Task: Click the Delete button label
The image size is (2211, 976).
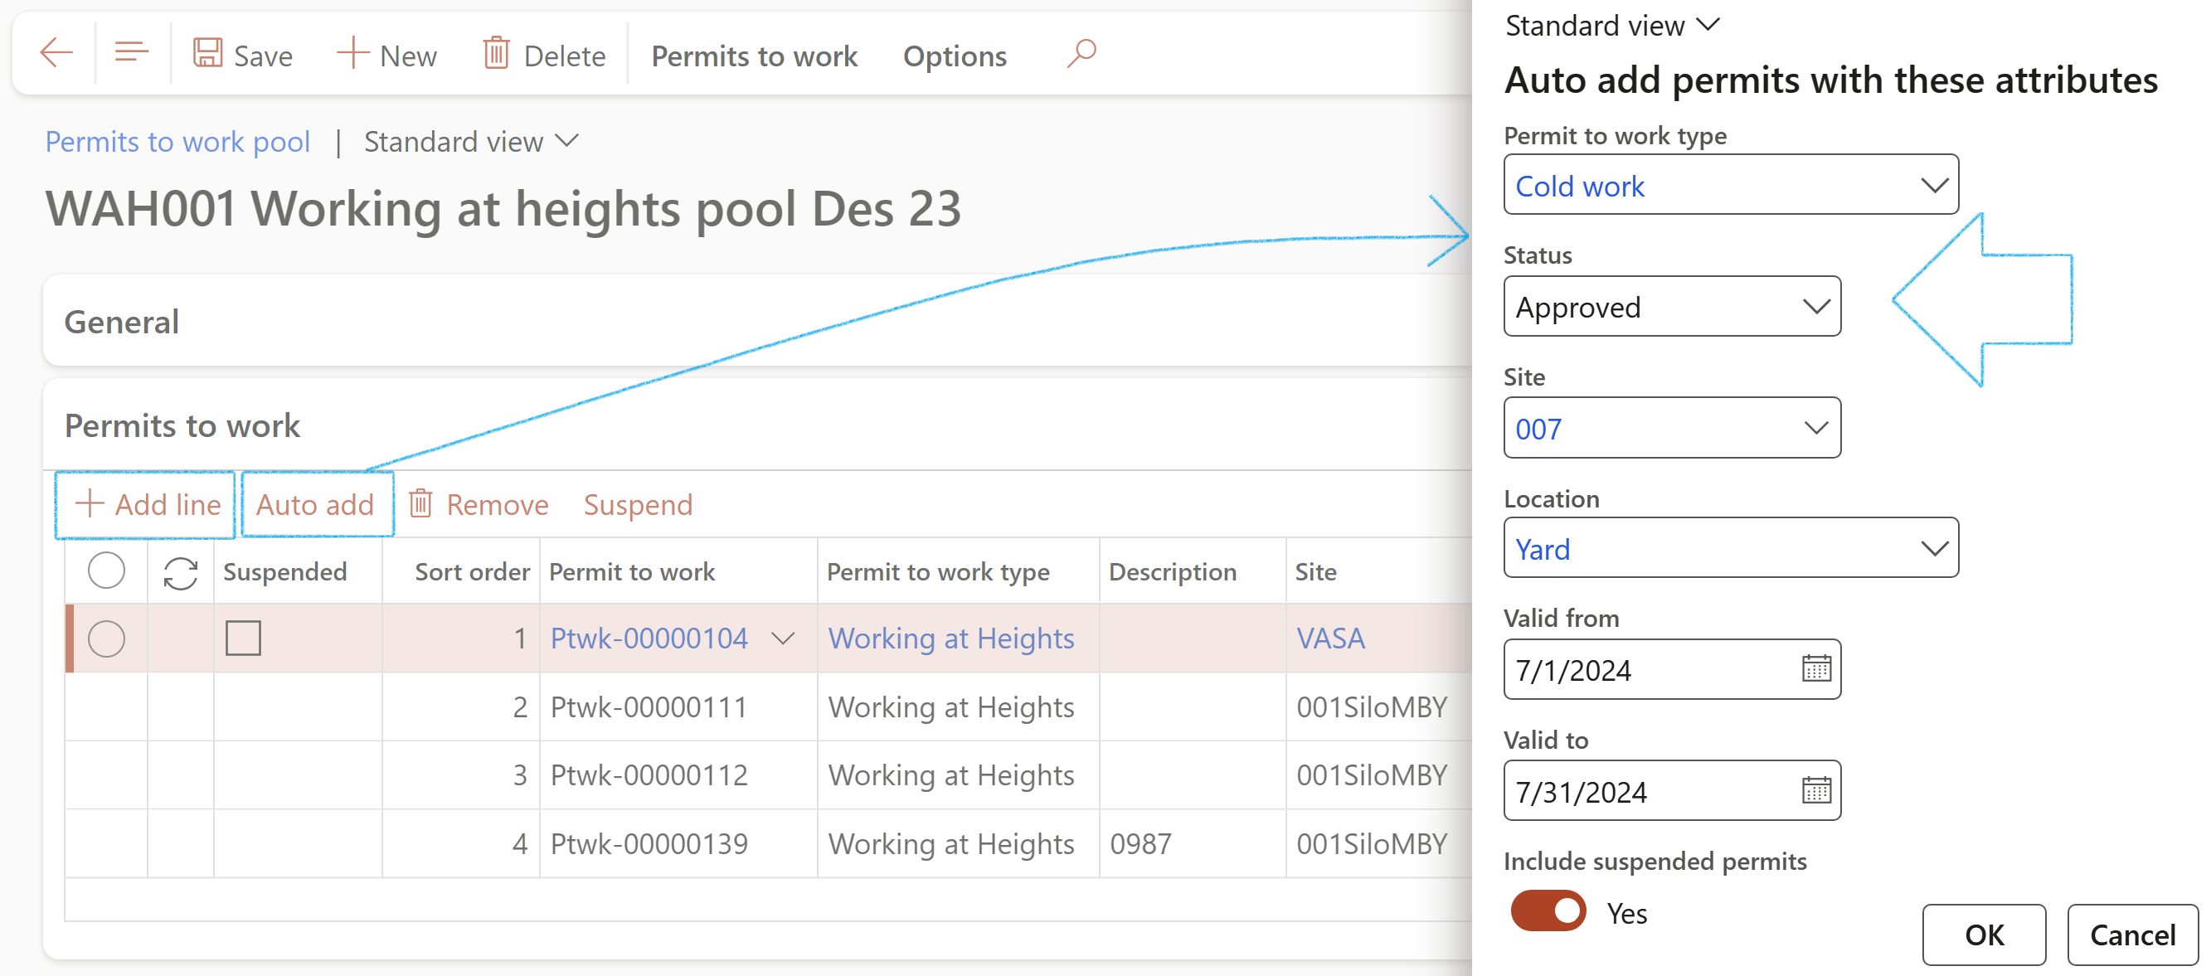Action: click(564, 56)
